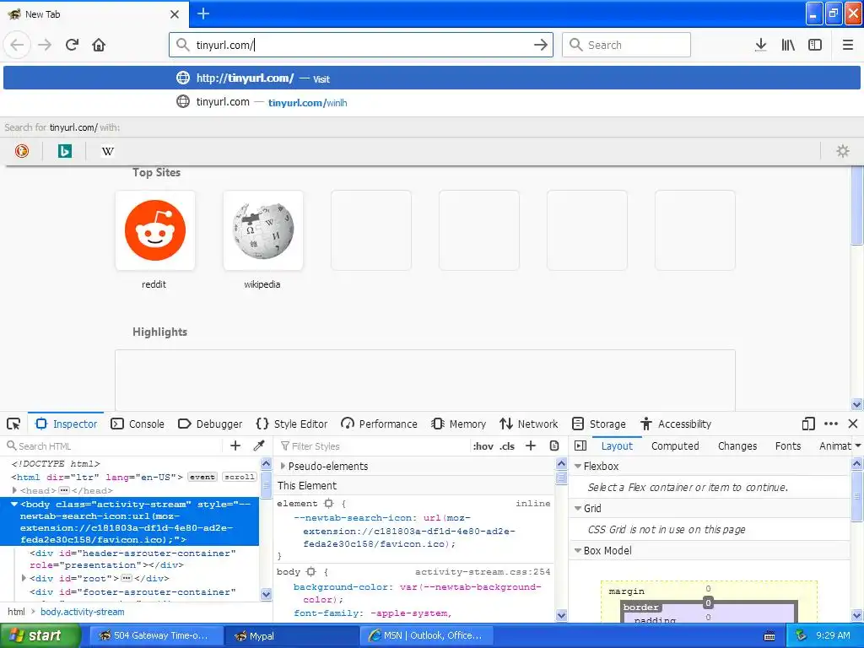
Task: Switch to the Inspector tab
Action: [x=66, y=424]
